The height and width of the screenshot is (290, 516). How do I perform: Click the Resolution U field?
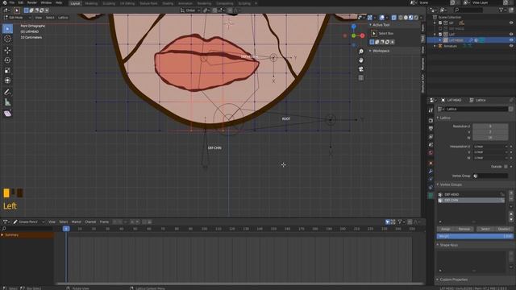490,126
